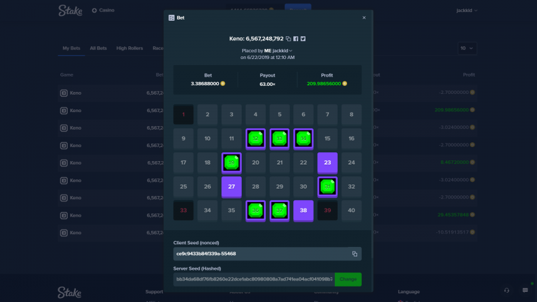Switch to the High Rollers tab
Image resolution: width=537 pixels, height=302 pixels.
[130, 48]
